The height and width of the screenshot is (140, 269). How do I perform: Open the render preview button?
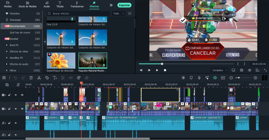pyautogui.click(x=183, y=78)
